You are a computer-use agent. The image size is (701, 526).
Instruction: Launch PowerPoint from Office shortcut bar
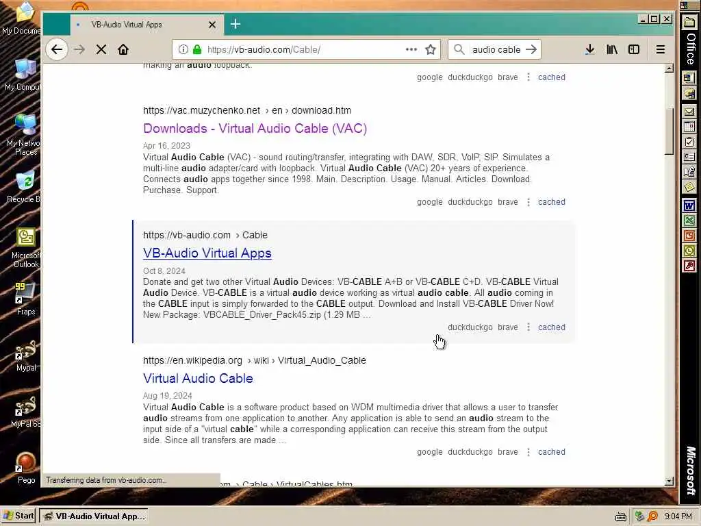point(689,236)
